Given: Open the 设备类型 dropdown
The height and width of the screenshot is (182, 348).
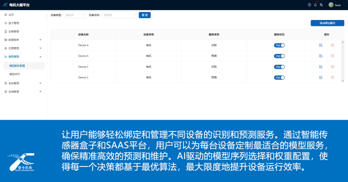Looking at the screenshot, I should [74, 15].
